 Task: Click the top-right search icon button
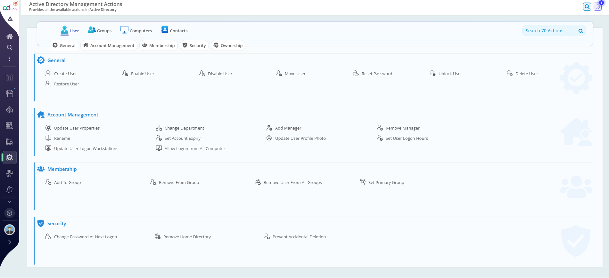[587, 6]
